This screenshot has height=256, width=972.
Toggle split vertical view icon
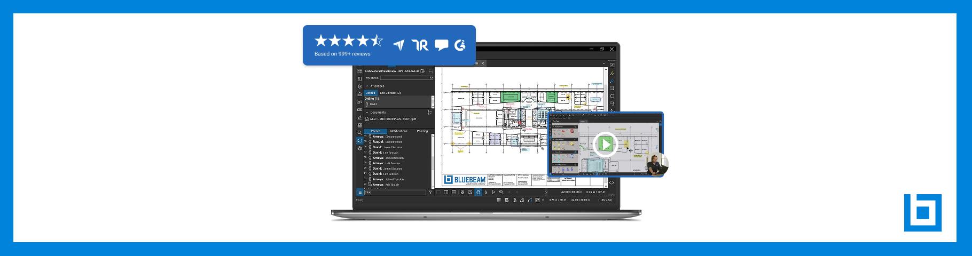[446, 192]
